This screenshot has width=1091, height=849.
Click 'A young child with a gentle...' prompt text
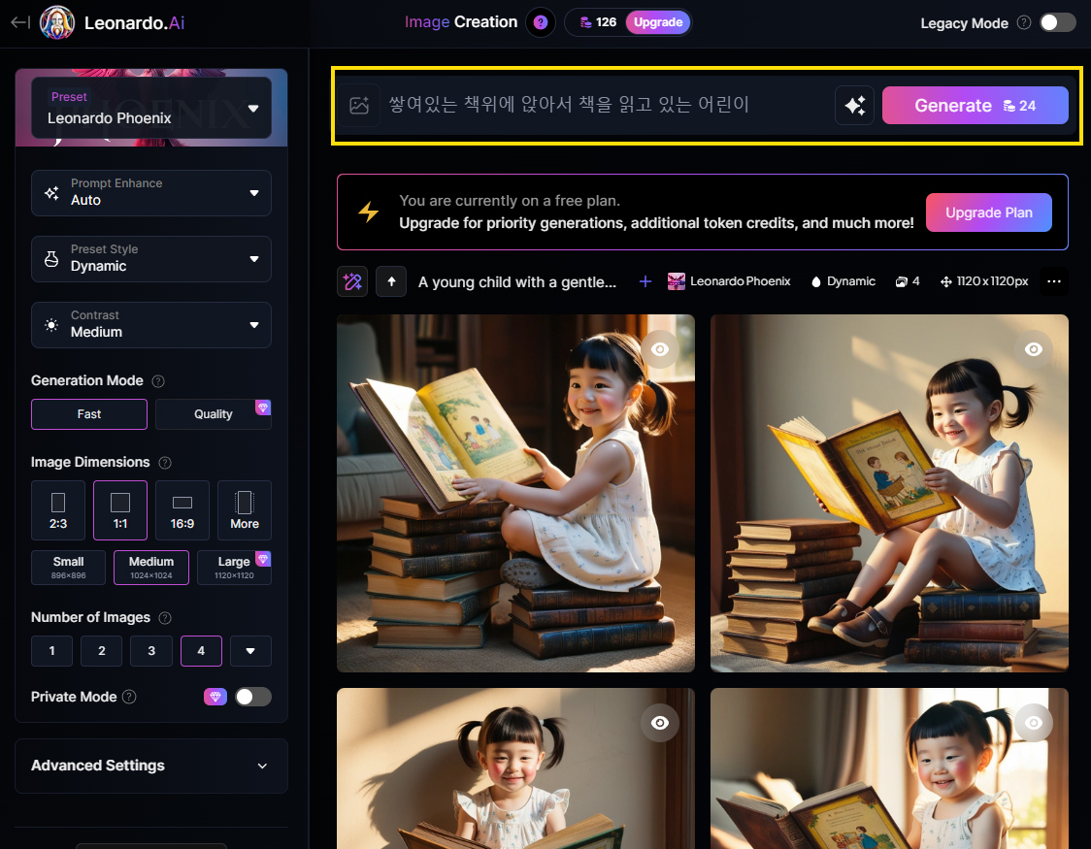[517, 281]
